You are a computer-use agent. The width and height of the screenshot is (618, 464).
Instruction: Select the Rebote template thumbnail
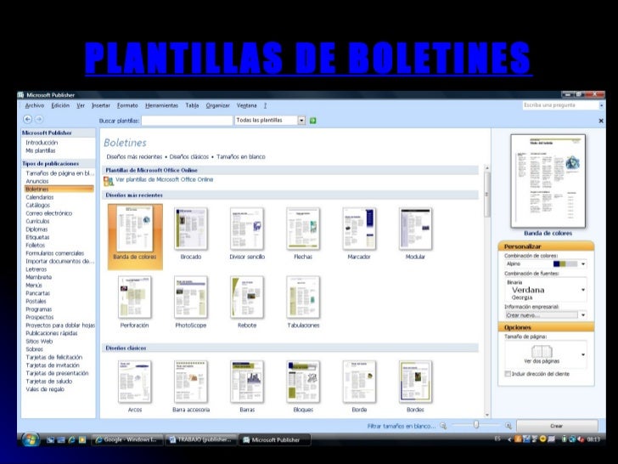tap(247, 297)
